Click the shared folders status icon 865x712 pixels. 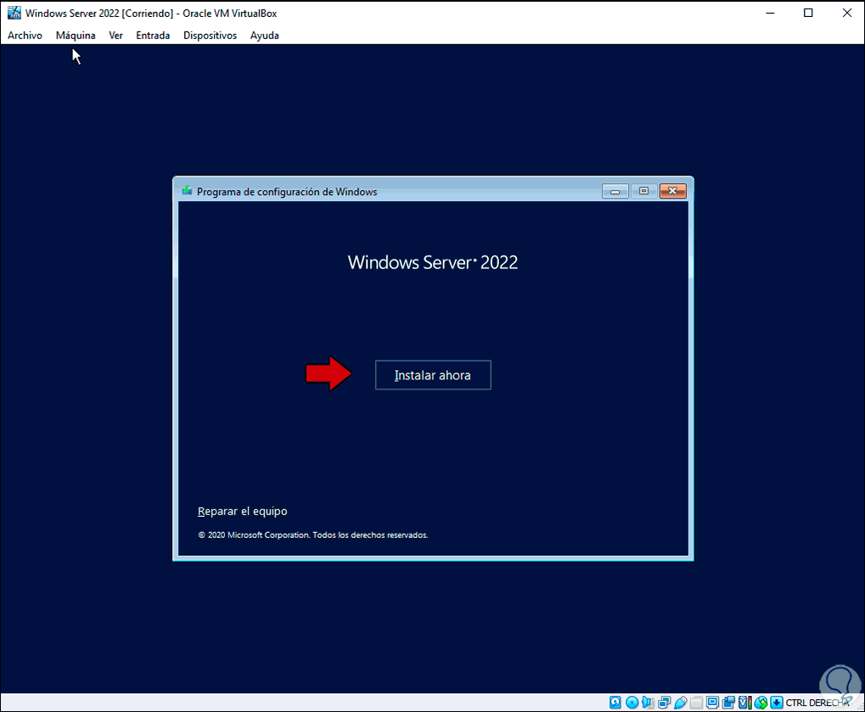click(696, 702)
